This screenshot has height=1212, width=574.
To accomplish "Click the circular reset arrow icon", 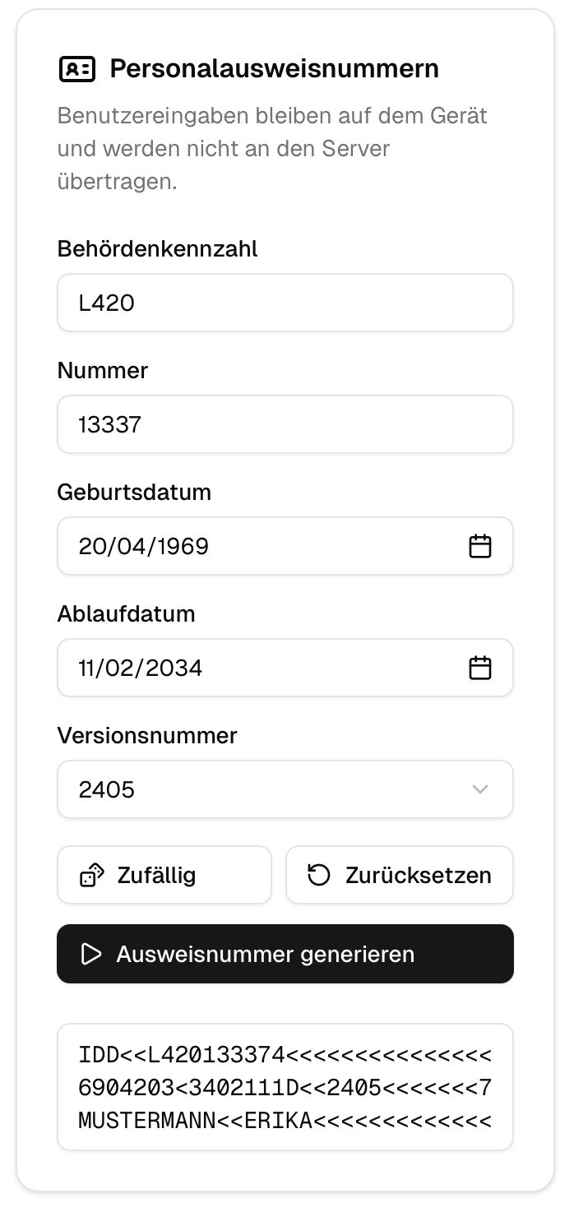I will tap(318, 875).
